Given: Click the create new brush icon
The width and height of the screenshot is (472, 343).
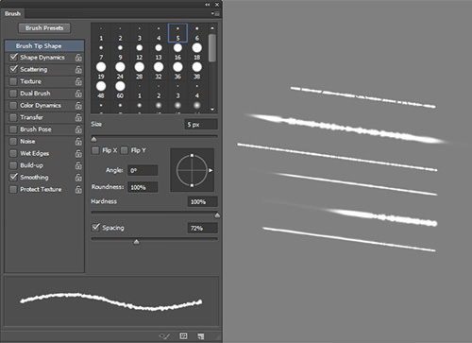Looking at the screenshot, I should coord(201,336).
